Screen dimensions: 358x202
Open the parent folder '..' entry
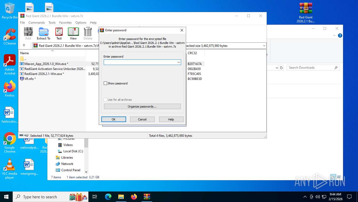coord(23,59)
